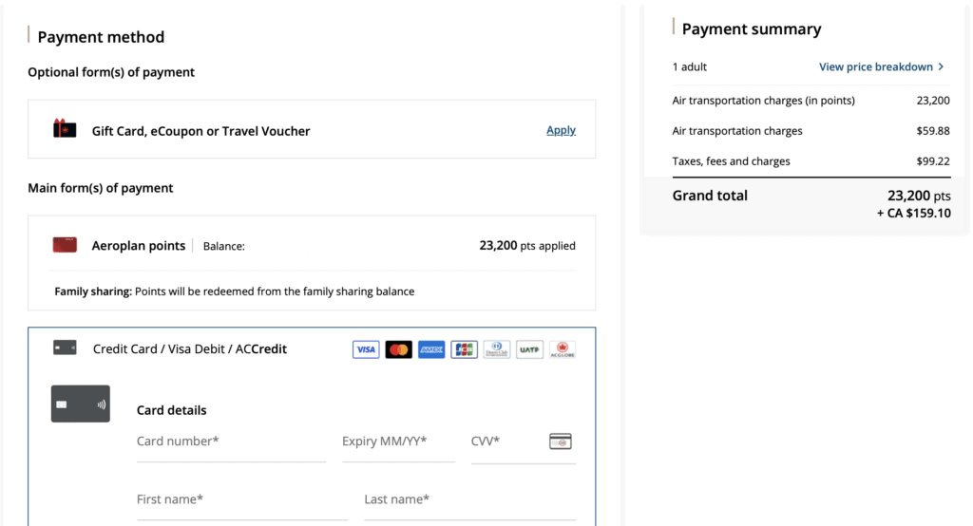Open View price breakdown link

point(875,67)
